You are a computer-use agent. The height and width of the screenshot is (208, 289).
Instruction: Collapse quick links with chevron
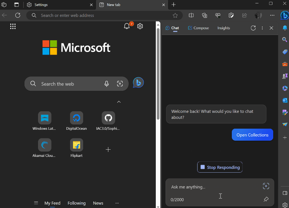coord(119,102)
